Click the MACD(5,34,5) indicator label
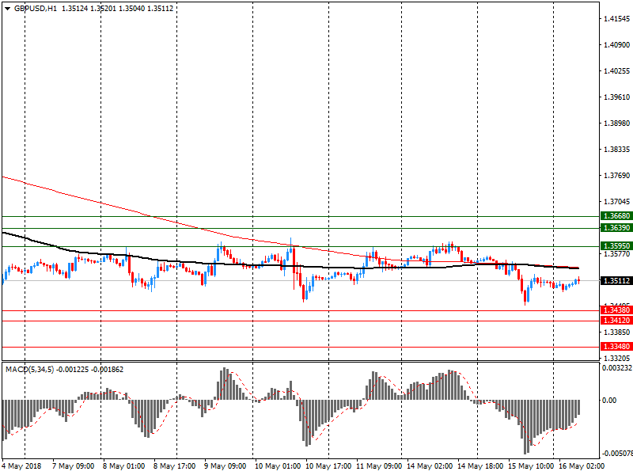 pyautogui.click(x=32, y=370)
